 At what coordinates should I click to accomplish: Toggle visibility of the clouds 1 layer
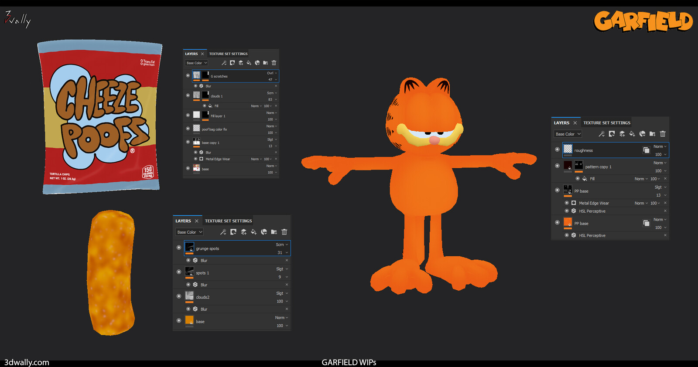click(188, 95)
